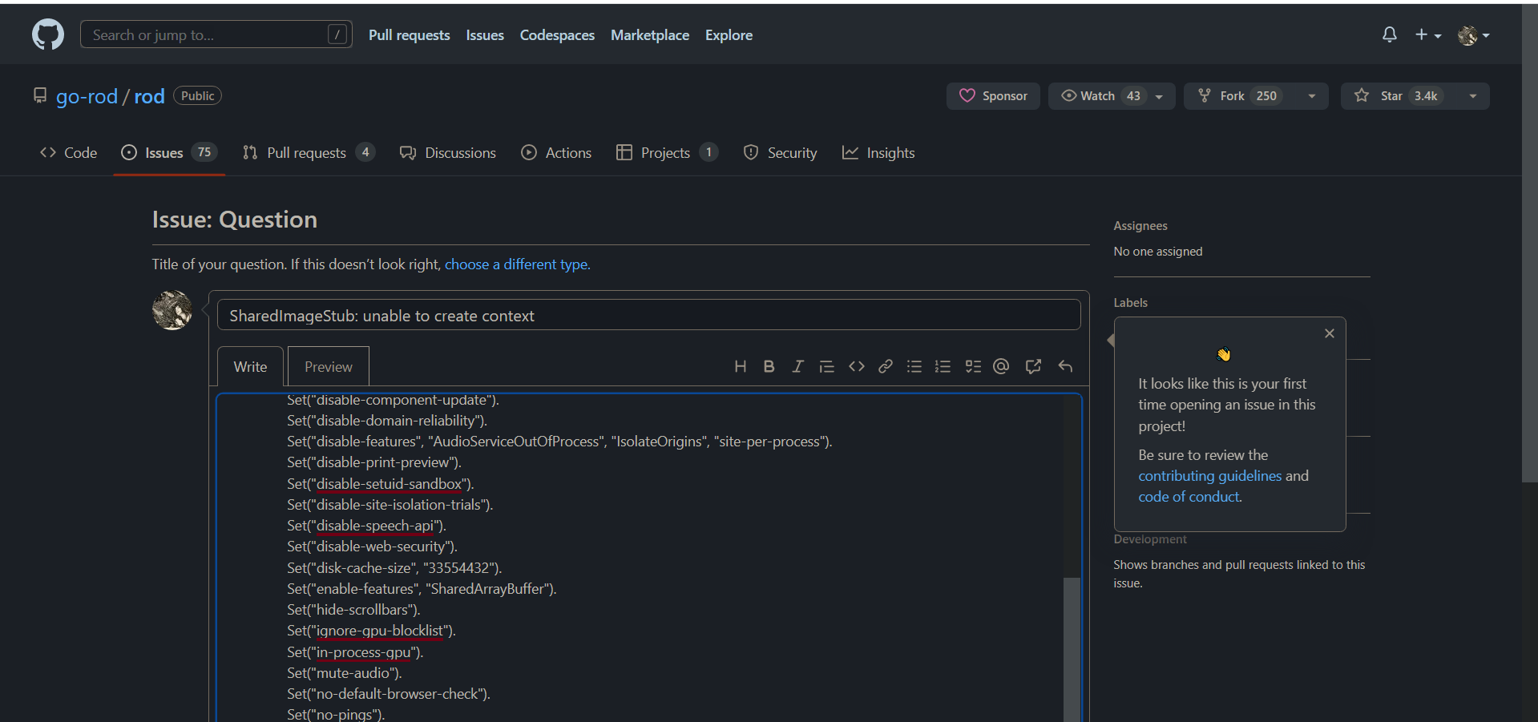
Task: Dismiss the first-time contributor popup
Action: [x=1329, y=333]
